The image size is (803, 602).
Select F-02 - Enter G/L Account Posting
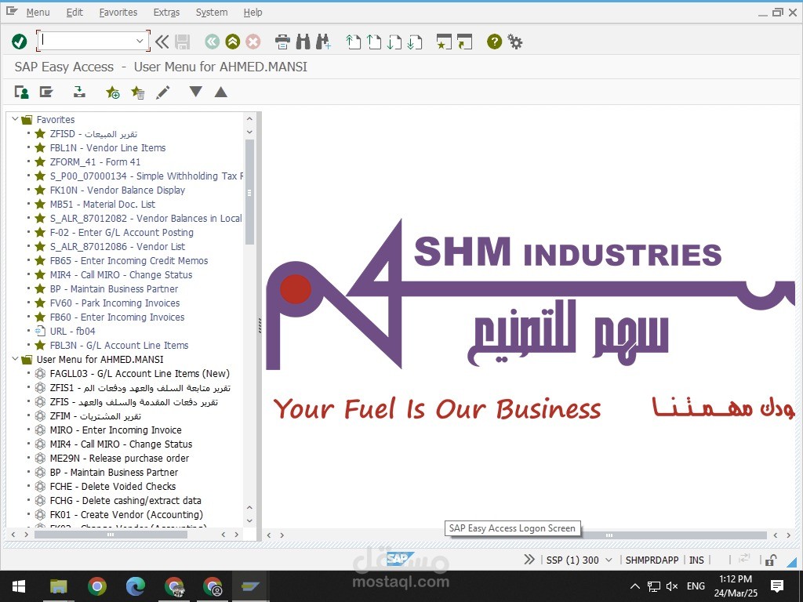[x=122, y=232]
